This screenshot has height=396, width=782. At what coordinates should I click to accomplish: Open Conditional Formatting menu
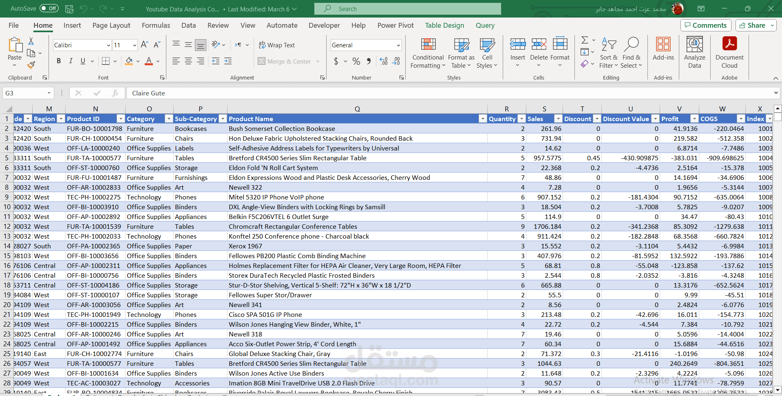pyautogui.click(x=428, y=53)
